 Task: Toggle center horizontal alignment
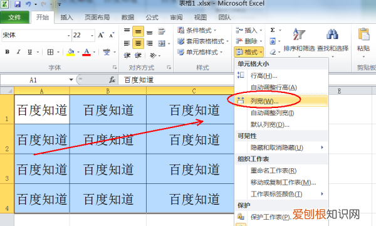click(138, 43)
